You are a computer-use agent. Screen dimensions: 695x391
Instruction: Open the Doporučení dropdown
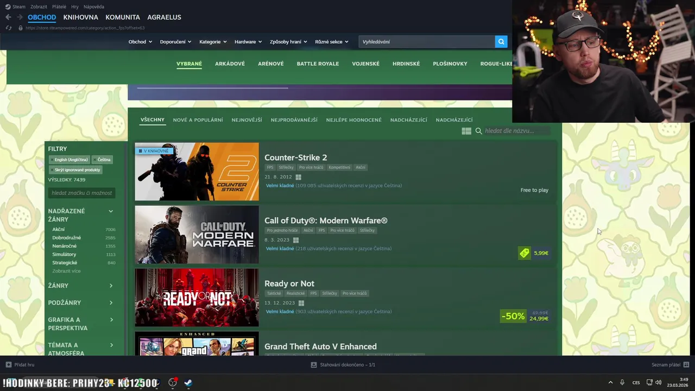(x=176, y=42)
